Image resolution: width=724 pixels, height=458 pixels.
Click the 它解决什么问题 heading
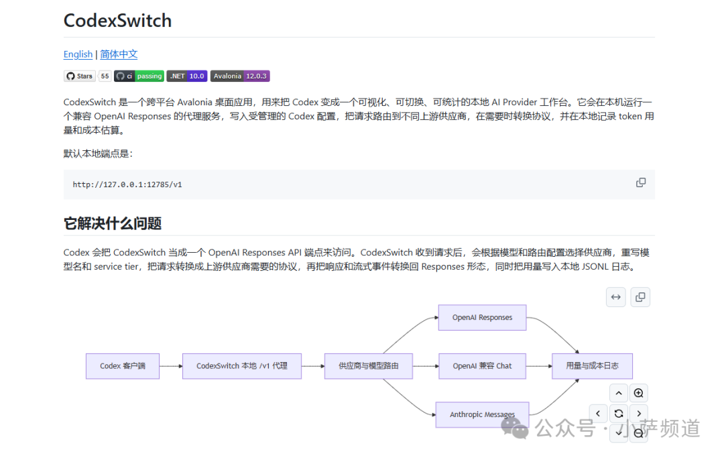113,223
